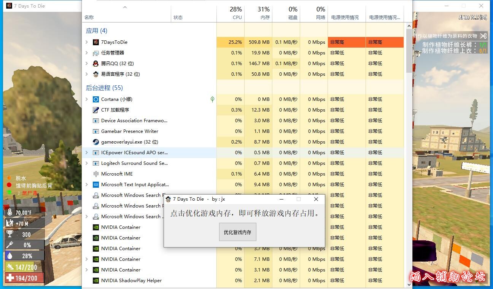This screenshot has width=493, height=289.
Task: Click the water drop 28% icon in game HUD
Action: [x=10, y=255]
